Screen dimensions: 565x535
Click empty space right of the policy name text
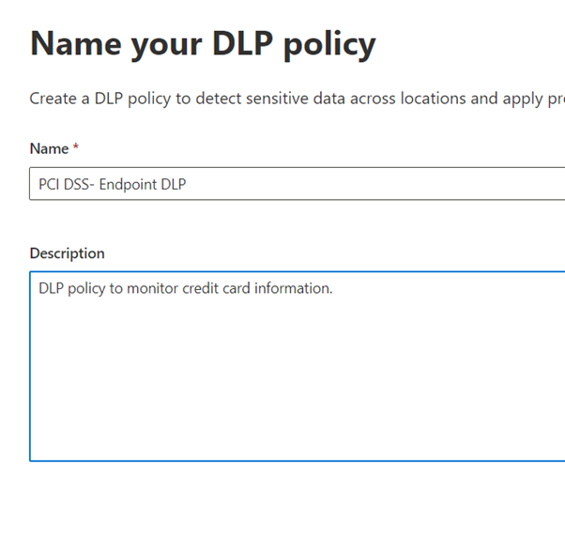click(x=375, y=185)
